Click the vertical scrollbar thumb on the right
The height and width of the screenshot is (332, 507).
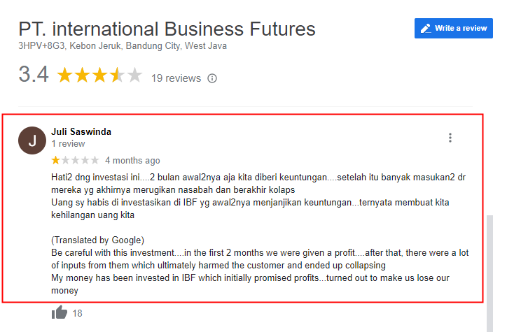490,273
